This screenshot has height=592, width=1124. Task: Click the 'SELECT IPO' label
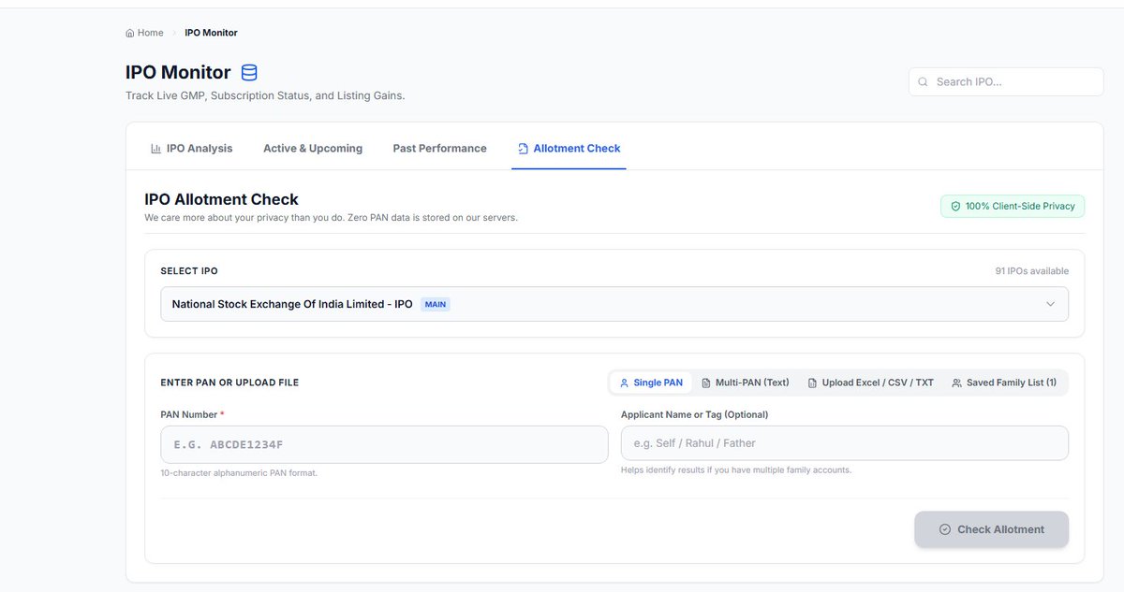pos(189,271)
